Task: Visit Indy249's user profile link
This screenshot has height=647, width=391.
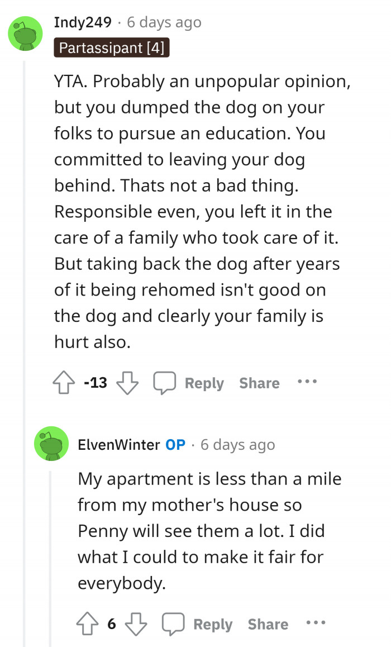Action: 83,22
